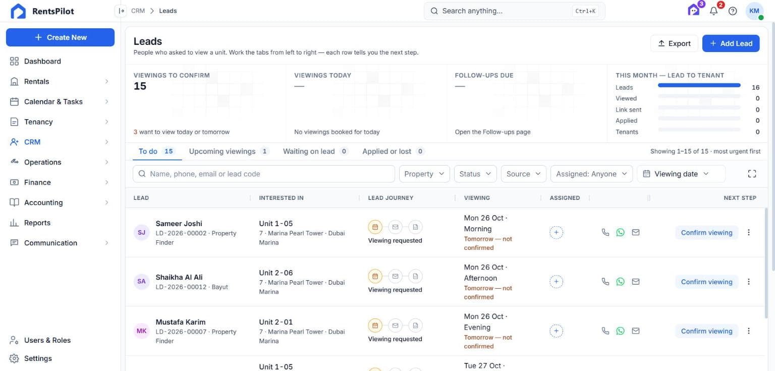The height and width of the screenshot is (371, 775).
Task: Click lead code text LD-2026-00012 · Bayut
Action: click(x=192, y=287)
